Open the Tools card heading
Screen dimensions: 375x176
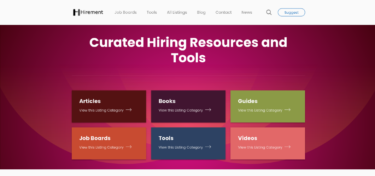tap(166, 138)
